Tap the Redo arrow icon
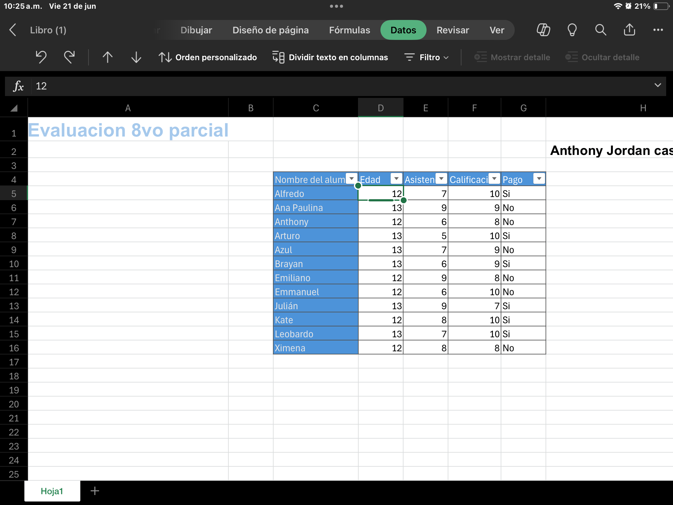This screenshot has height=505, width=673. 69,57
